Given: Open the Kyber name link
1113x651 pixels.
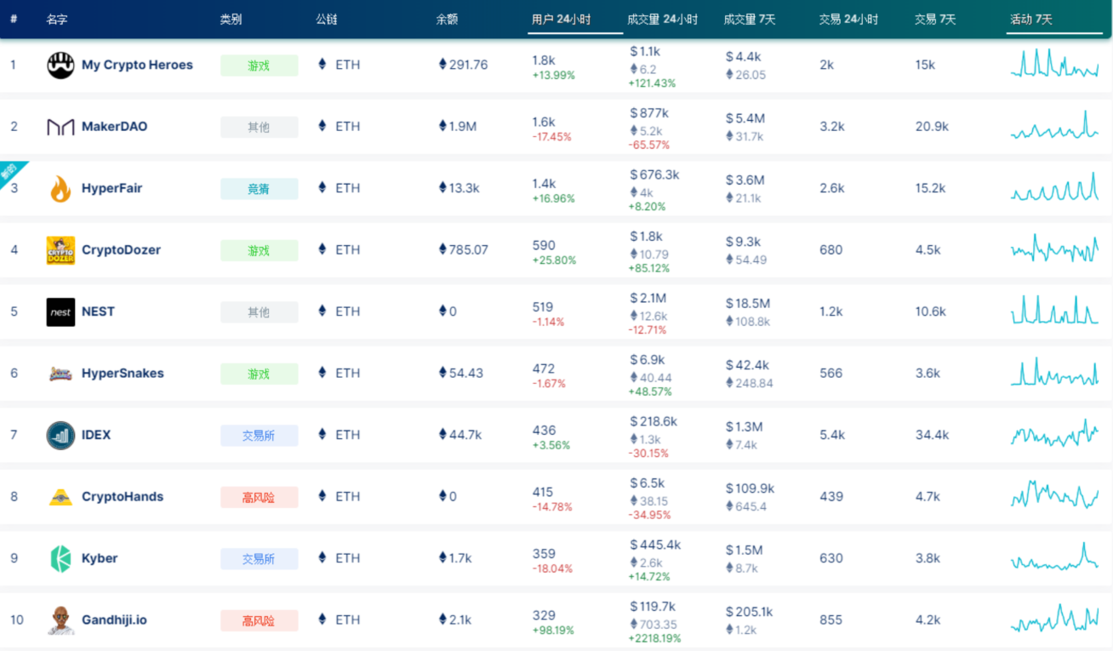Looking at the screenshot, I should [100, 558].
